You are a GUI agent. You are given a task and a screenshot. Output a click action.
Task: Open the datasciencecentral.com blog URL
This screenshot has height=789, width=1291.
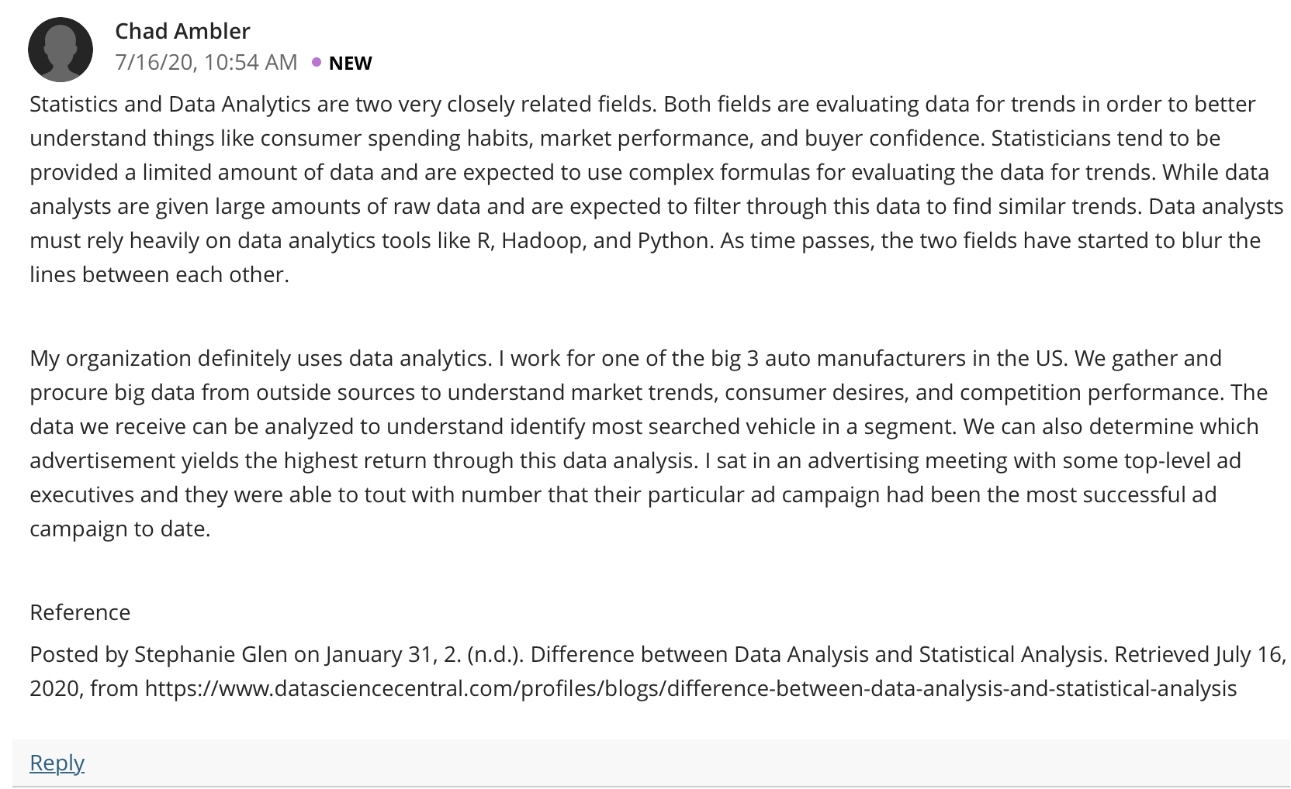pos(690,688)
